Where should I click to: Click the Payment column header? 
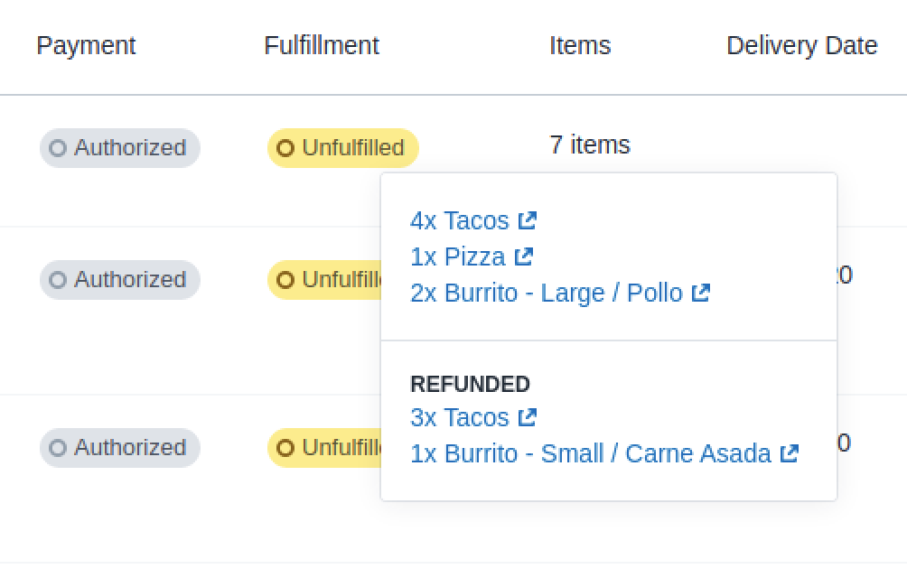pyautogui.click(x=86, y=46)
